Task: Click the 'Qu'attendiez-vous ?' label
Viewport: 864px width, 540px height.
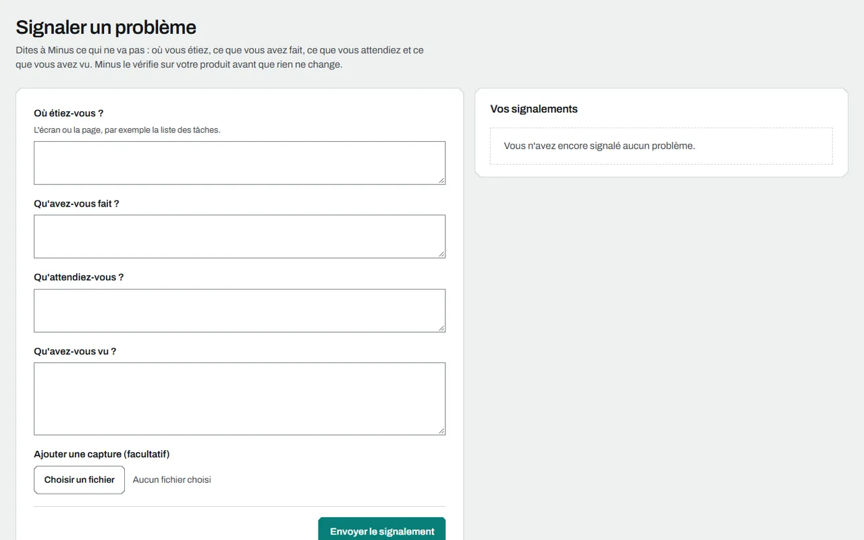Action: [79, 277]
